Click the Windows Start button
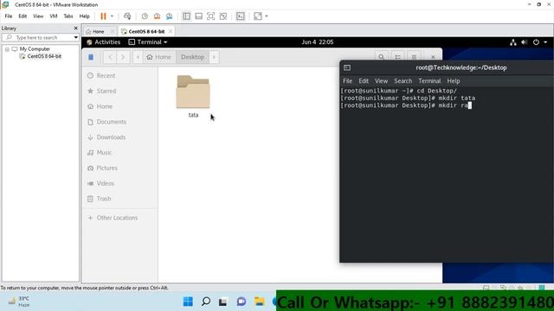This screenshot has width=554, height=311. coord(188,301)
